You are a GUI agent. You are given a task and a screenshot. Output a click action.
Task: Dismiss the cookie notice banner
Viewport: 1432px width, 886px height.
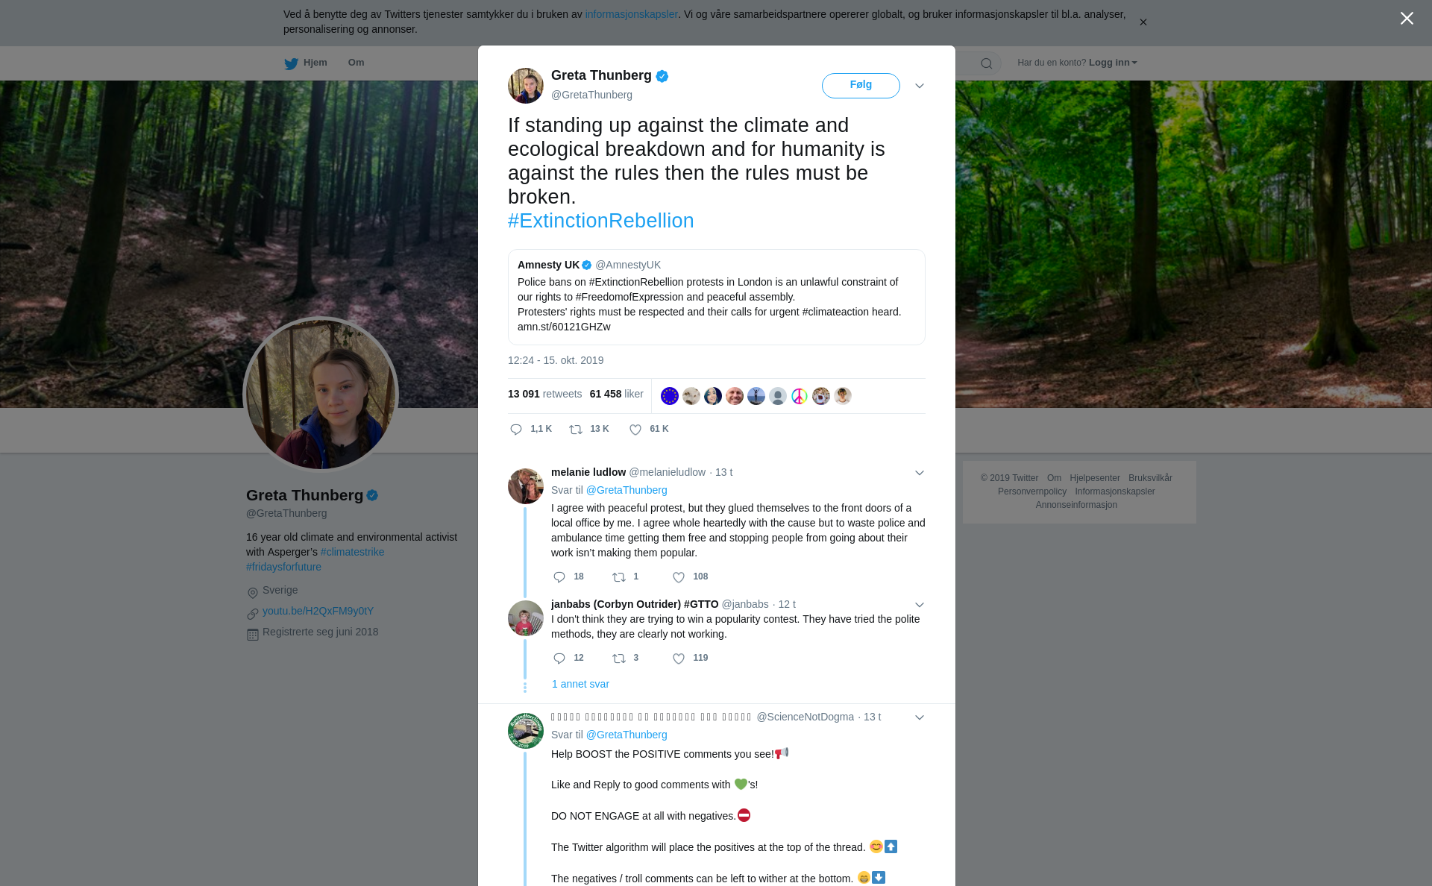click(1143, 22)
